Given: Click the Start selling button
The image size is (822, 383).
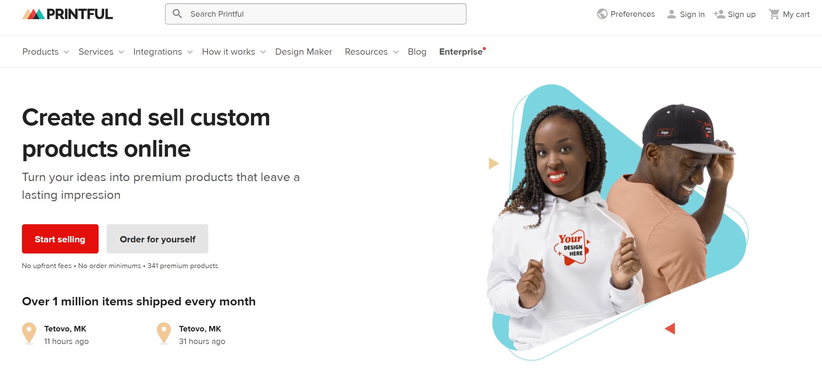Looking at the screenshot, I should pyautogui.click(x=60, y=239).
